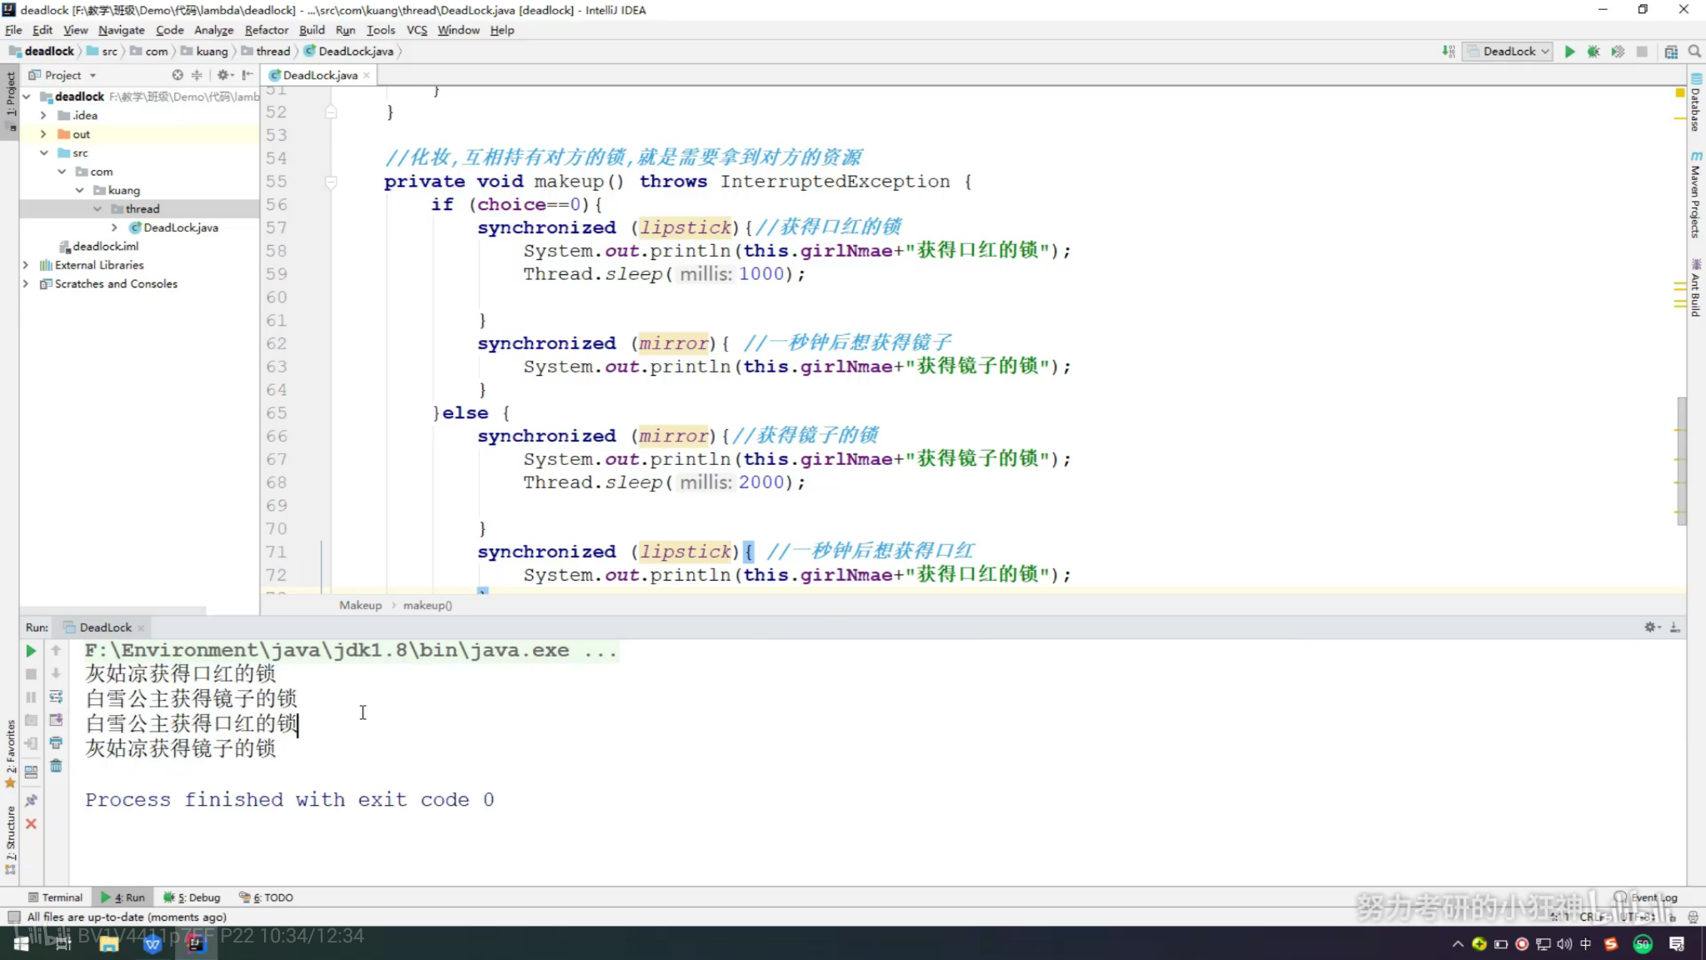Open the Project view selector dropdown

pos(63,75)
